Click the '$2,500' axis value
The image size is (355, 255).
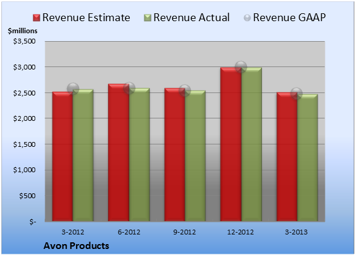(24, 93)
